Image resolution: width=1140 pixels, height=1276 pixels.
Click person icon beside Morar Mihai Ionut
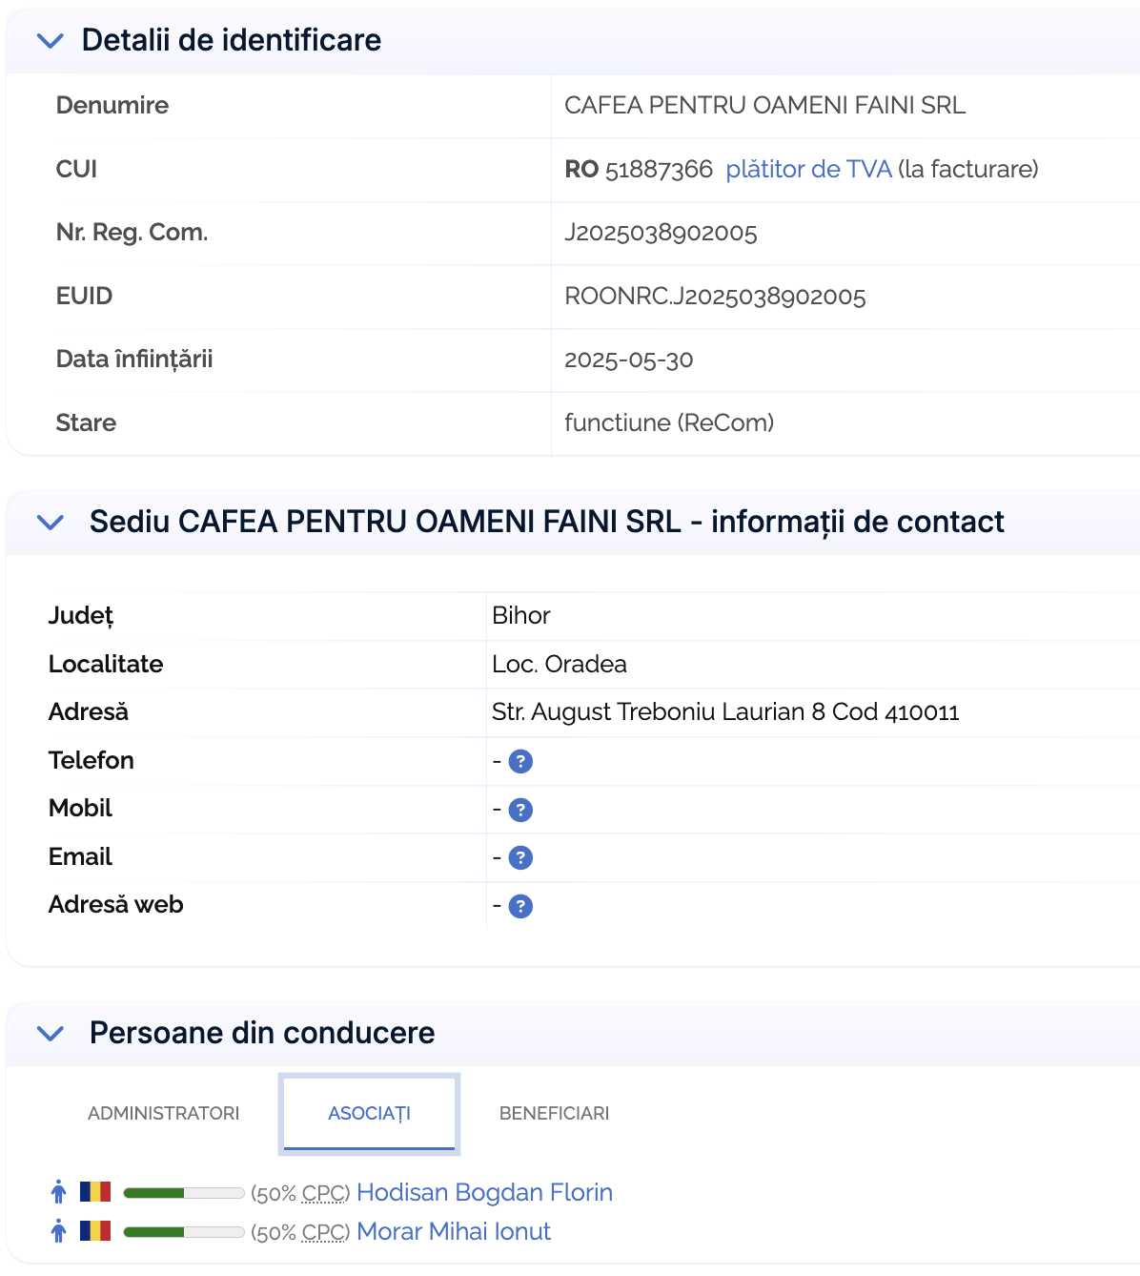tap(59, 1231)
